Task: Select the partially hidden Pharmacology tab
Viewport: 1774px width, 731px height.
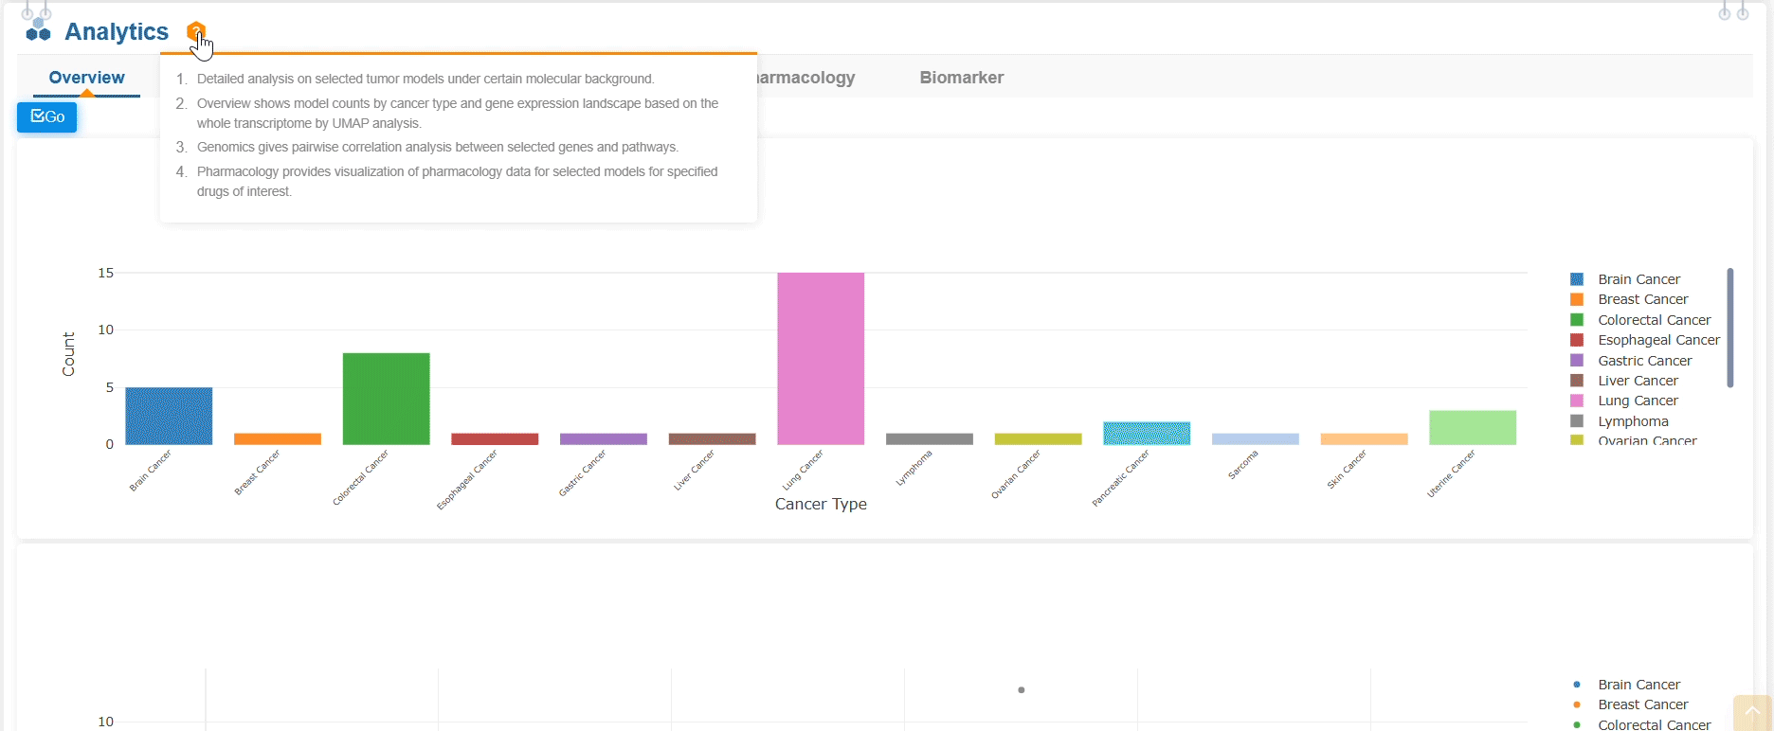Action: (806, 78)
